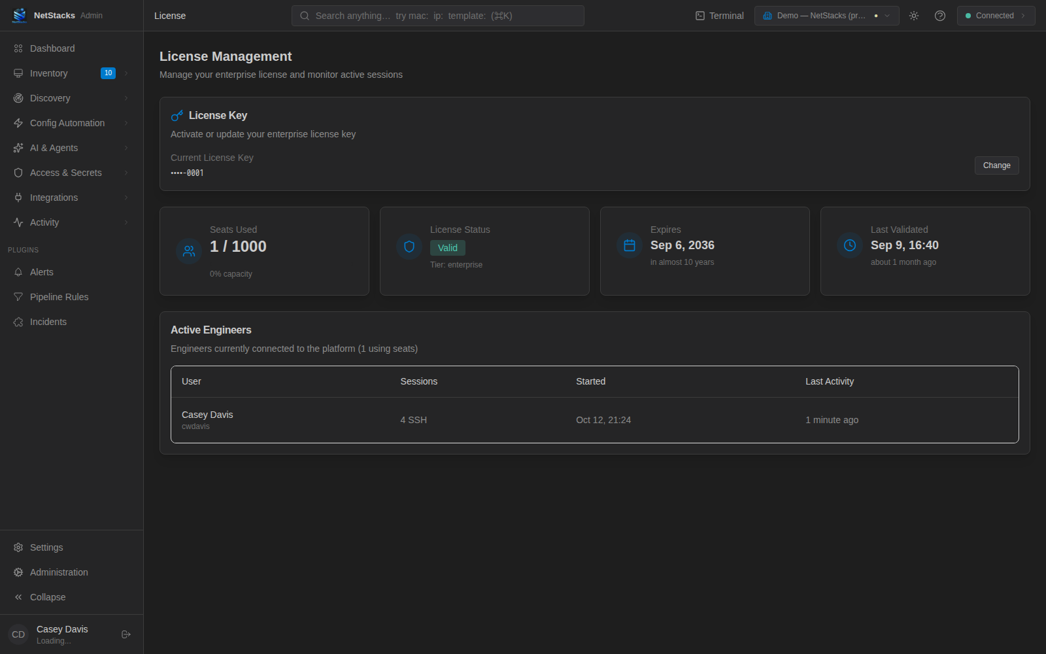This screenshot has height=654, width=1046.
Task: Go to Dashboard in sidebar
Action: pyautogui.click(x=72, y=48)
